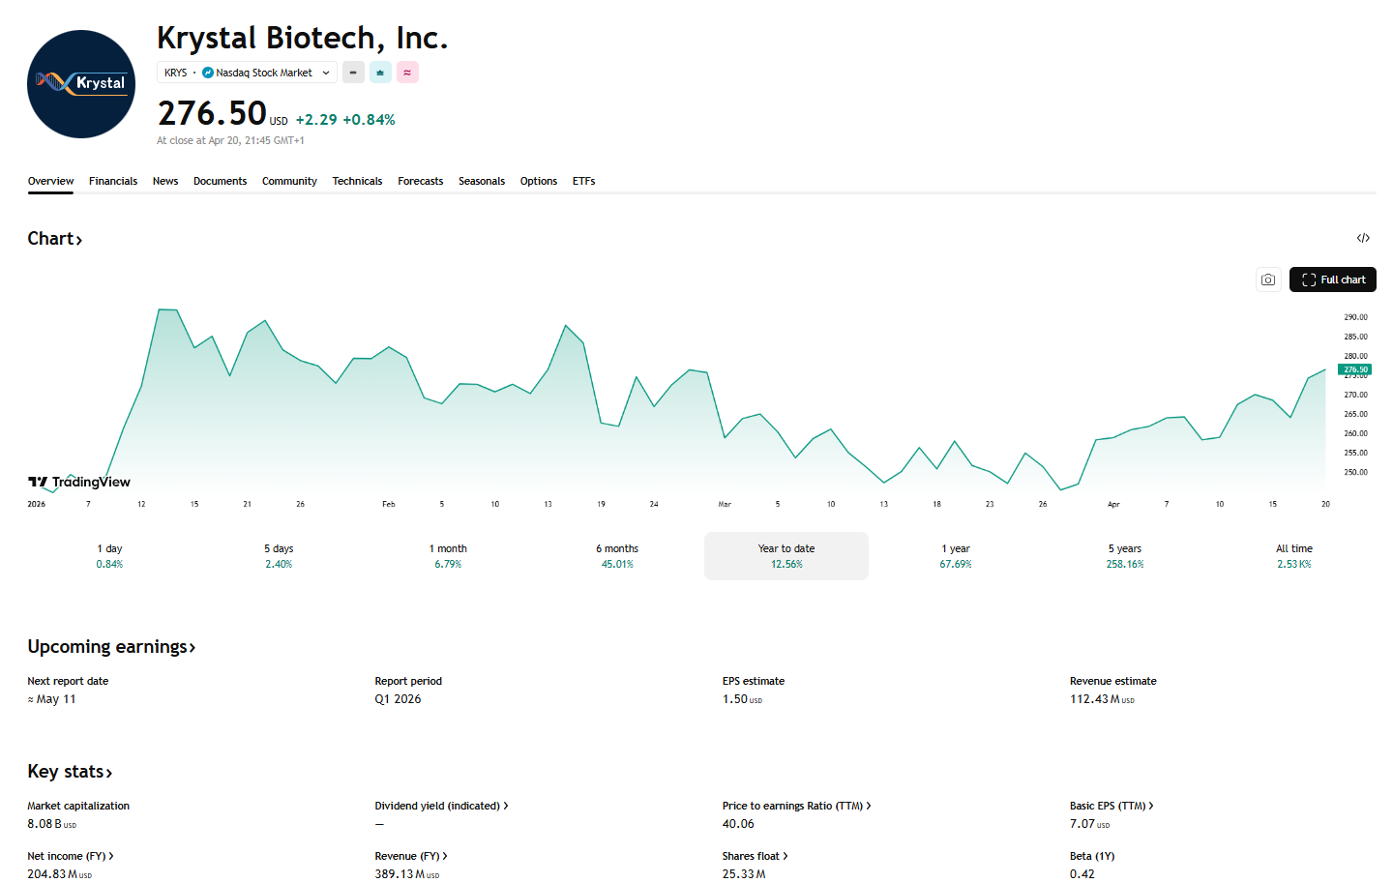This screenshot has width=1393, height=883.
Task: Open the embed code icon for chart
Action: pos(1363,238)
